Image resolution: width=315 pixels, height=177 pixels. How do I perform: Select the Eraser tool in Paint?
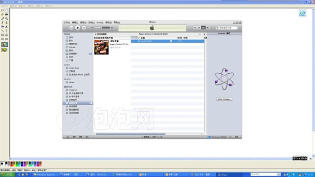(2, 14)
